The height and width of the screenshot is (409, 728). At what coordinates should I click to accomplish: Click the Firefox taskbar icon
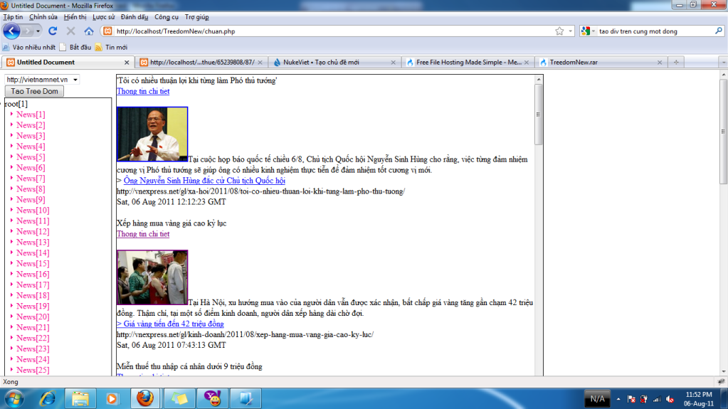[x=145, y=398]
